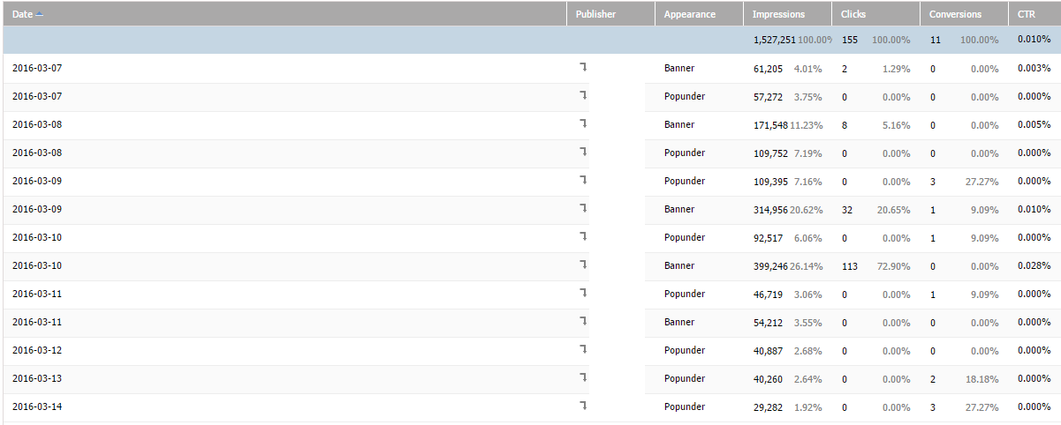Viewport: 1061px width, 425px height.
Task: Click publisher arrow icon in 2016-03-14 row
Action: tap(583, 406)
